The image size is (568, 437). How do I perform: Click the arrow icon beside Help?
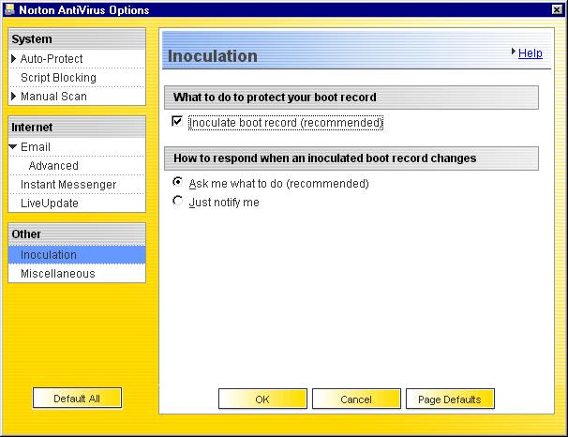tap(514, 53)
